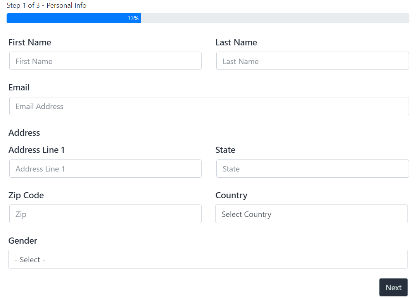This screenshot has width=416, height=298.
Task: Click the First Name label
Action: (x=29, y=42)
